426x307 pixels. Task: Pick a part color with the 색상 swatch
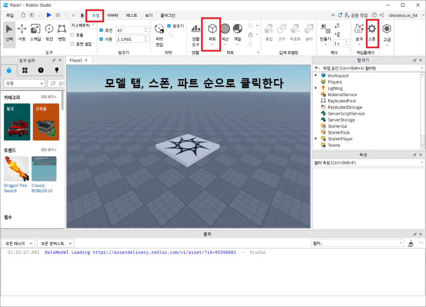pyautogui.click(x=225, y=29)
